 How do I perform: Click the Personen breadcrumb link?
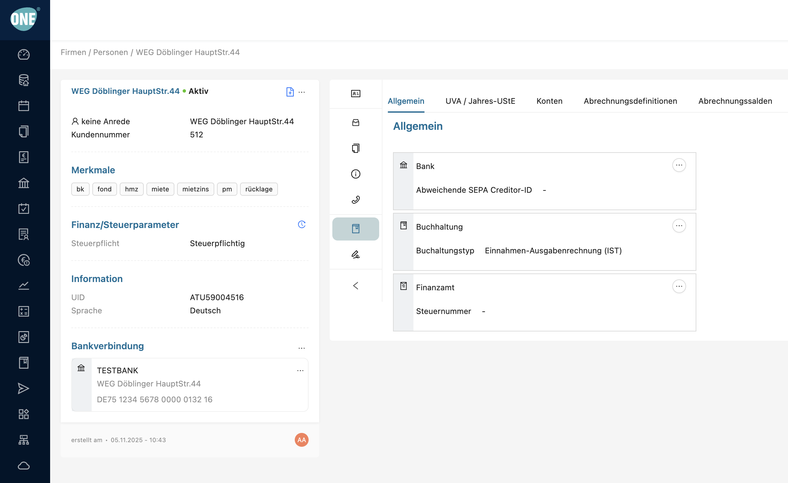[110, 52]
